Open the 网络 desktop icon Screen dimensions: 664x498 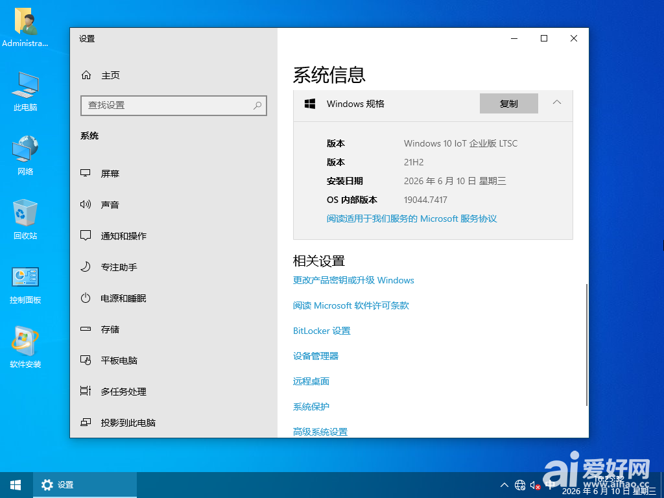[25, 155]
